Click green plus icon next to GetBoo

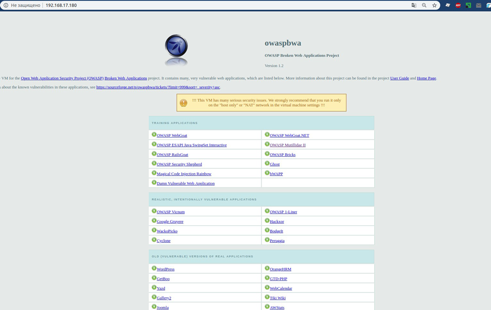click(154, 278)
